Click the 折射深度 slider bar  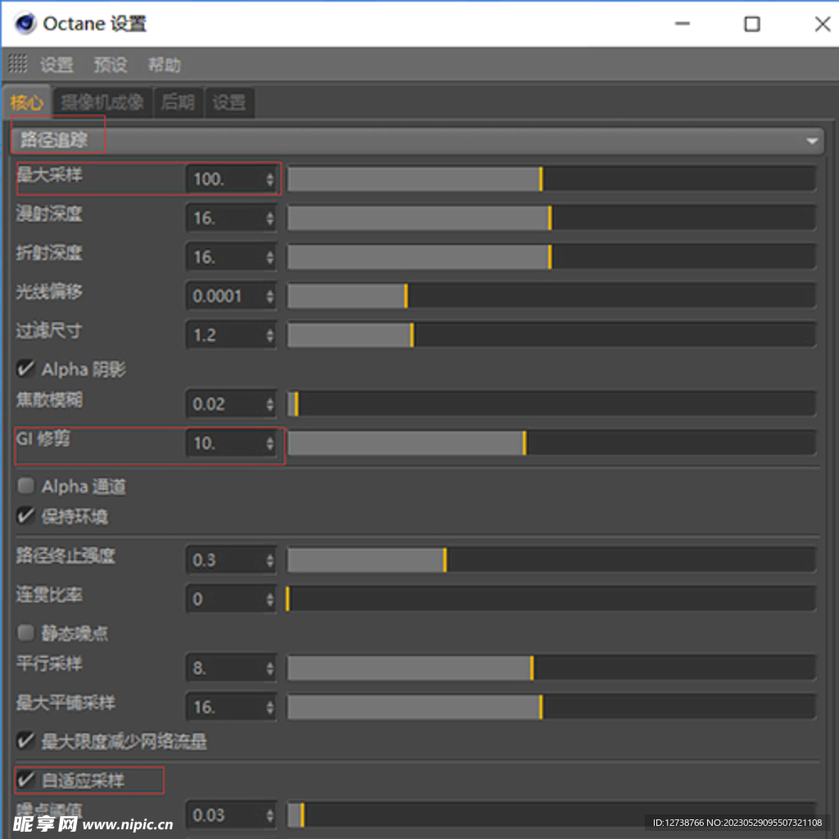tap(551, 256)
